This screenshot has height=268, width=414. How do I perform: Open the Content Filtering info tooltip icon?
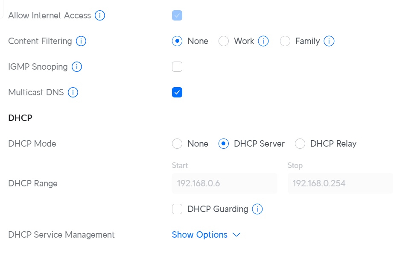(81, 41)
